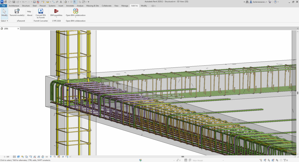Switch to the Structure ribbon tab
The width and height of the screenshot is (299, 162).
tap(26, 6)
